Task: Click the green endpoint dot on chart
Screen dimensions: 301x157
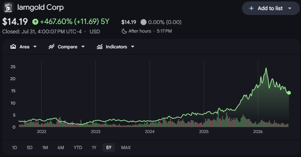Action: (x=289, y=93)
